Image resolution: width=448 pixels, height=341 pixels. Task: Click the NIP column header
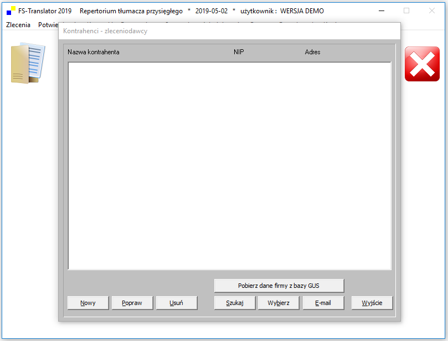[239, 52]
